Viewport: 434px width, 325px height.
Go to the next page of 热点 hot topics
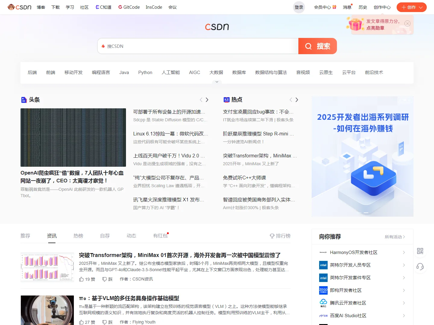[297, 100]
